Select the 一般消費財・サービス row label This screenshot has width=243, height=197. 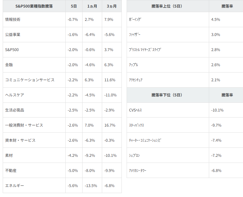click(24, 125)
